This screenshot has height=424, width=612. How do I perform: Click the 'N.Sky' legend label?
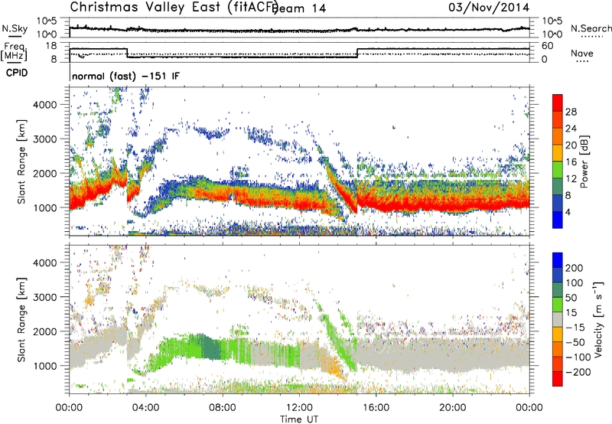pos(15,28)
